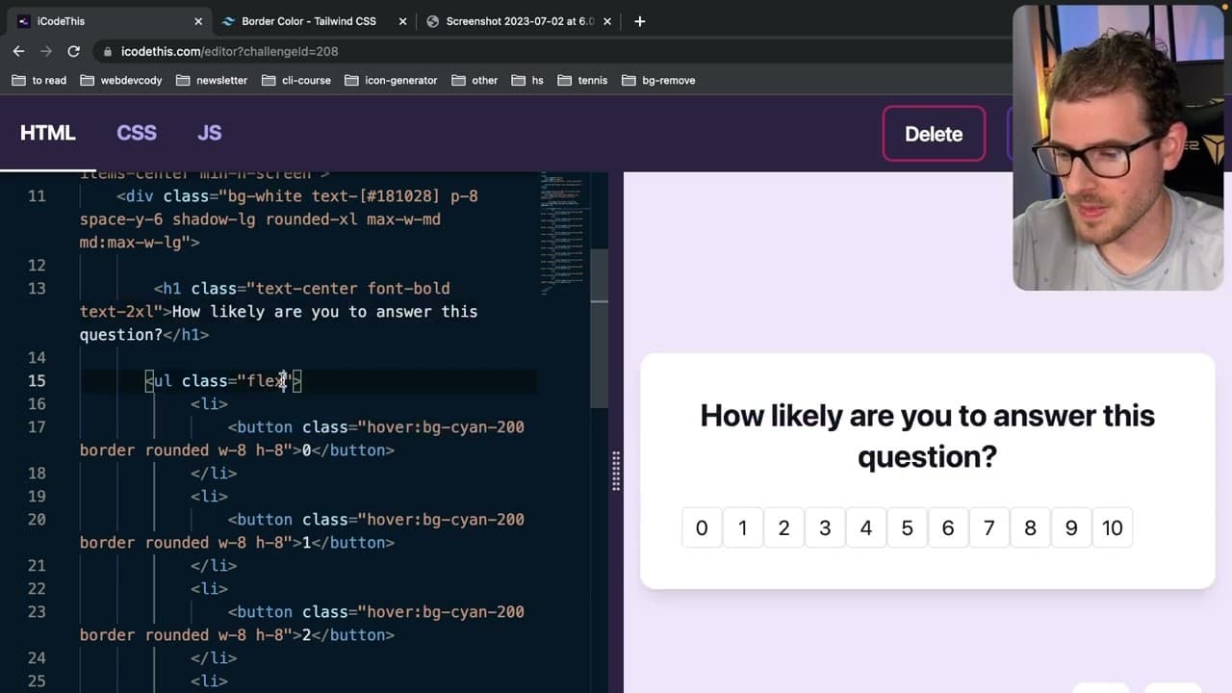
Task: Switch to the JS editor tab
Action: pos(210,134)
